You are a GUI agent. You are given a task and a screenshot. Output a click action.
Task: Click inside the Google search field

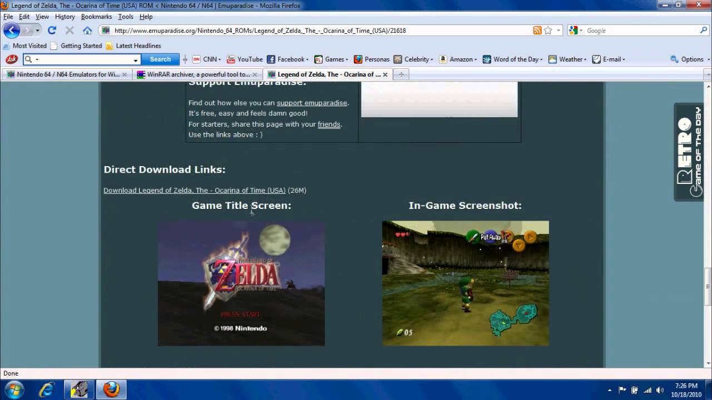click(x=640, y=31)
